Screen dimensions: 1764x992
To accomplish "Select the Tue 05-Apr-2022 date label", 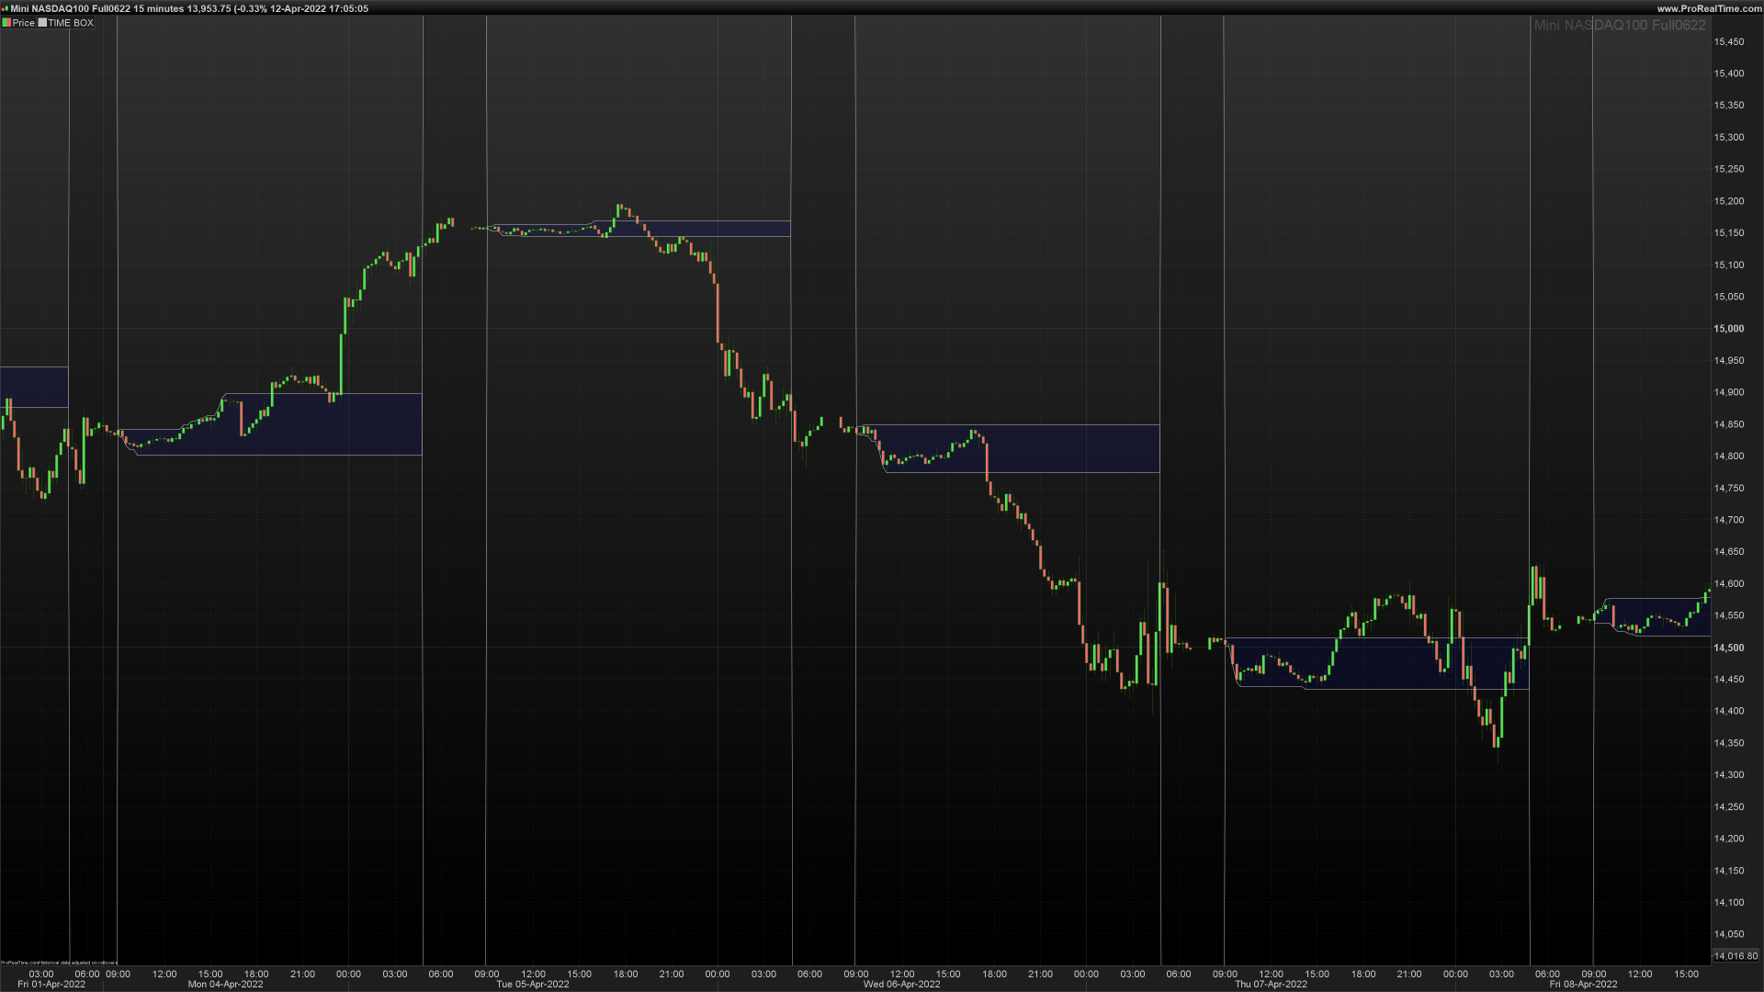I will click(532, 985).
